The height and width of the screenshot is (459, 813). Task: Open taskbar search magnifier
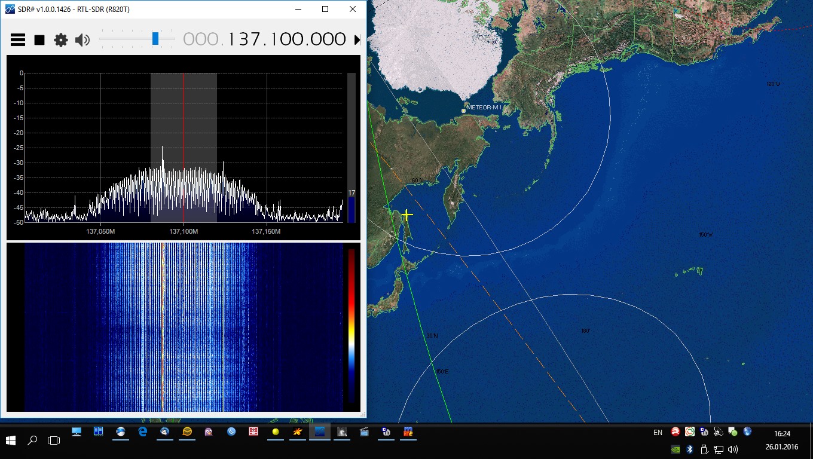click(32, 440)
